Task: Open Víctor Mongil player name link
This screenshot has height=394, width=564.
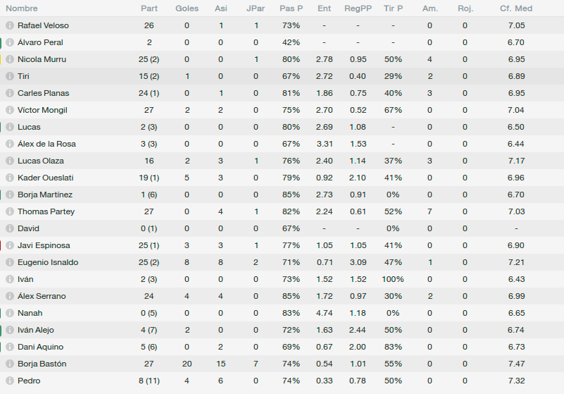Action: [42, 110]
